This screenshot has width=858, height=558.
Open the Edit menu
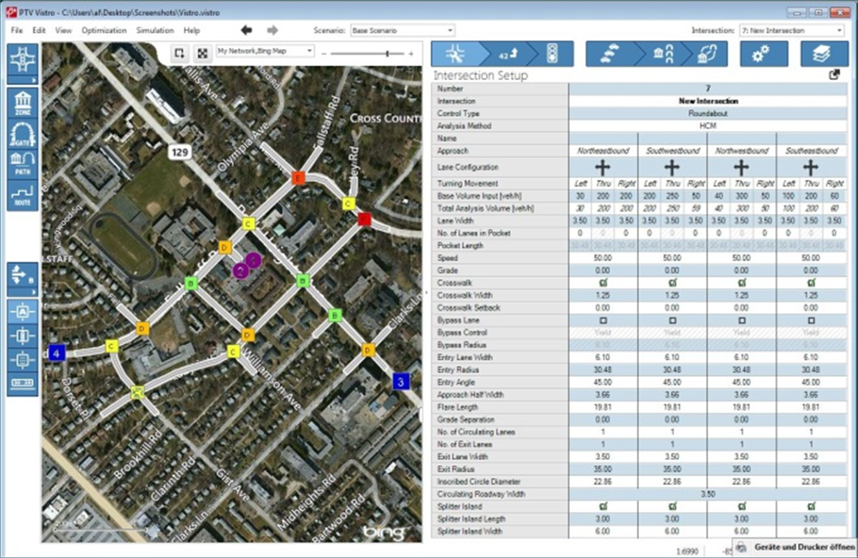point(39,30)
